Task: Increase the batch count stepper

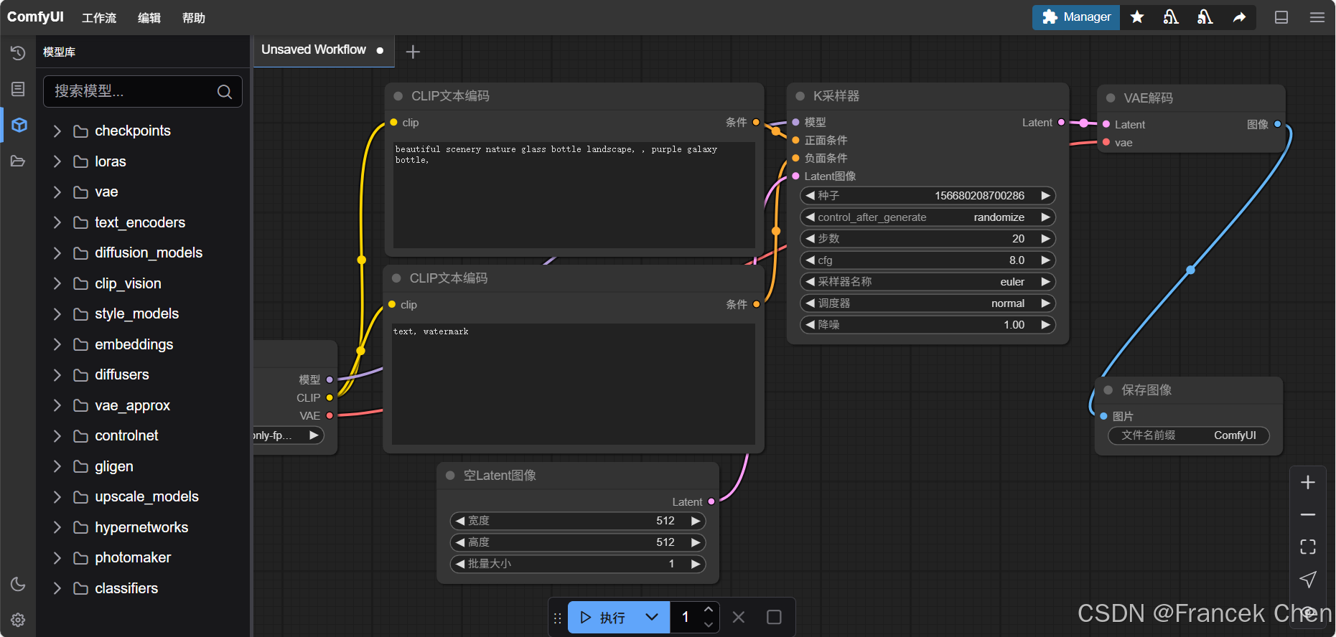Action: [x=709, y=610]
